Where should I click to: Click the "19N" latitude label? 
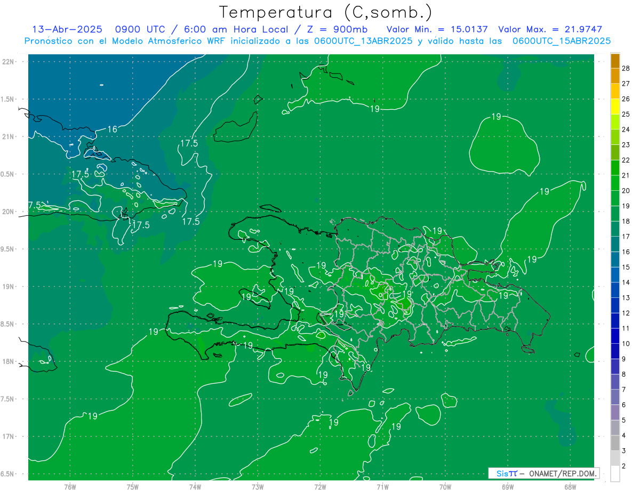8,286
